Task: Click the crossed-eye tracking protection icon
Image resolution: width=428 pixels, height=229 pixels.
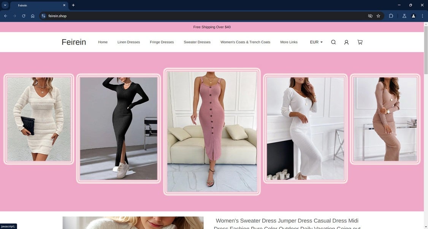Action: pyautogui.click(x=370, y=16)
